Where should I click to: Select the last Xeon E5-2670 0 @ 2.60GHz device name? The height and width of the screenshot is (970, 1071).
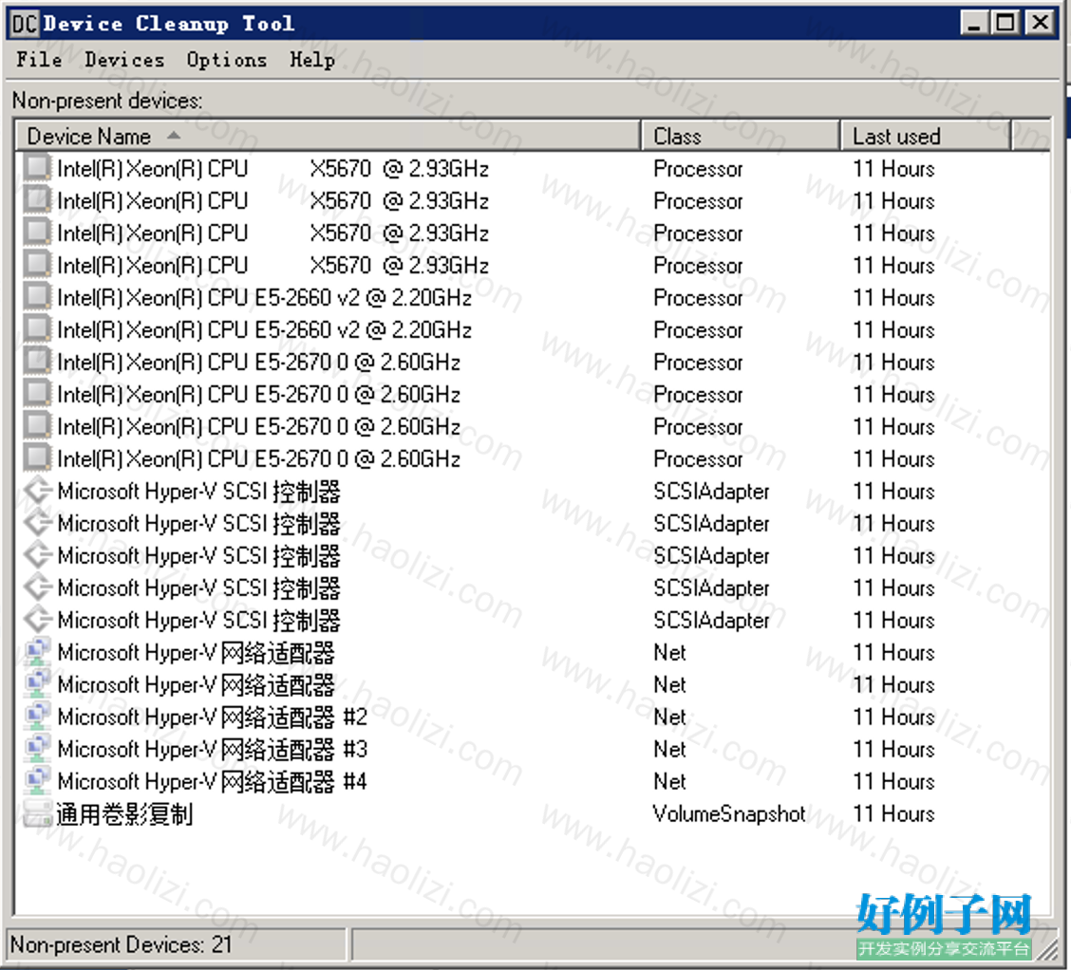(259, 458)
